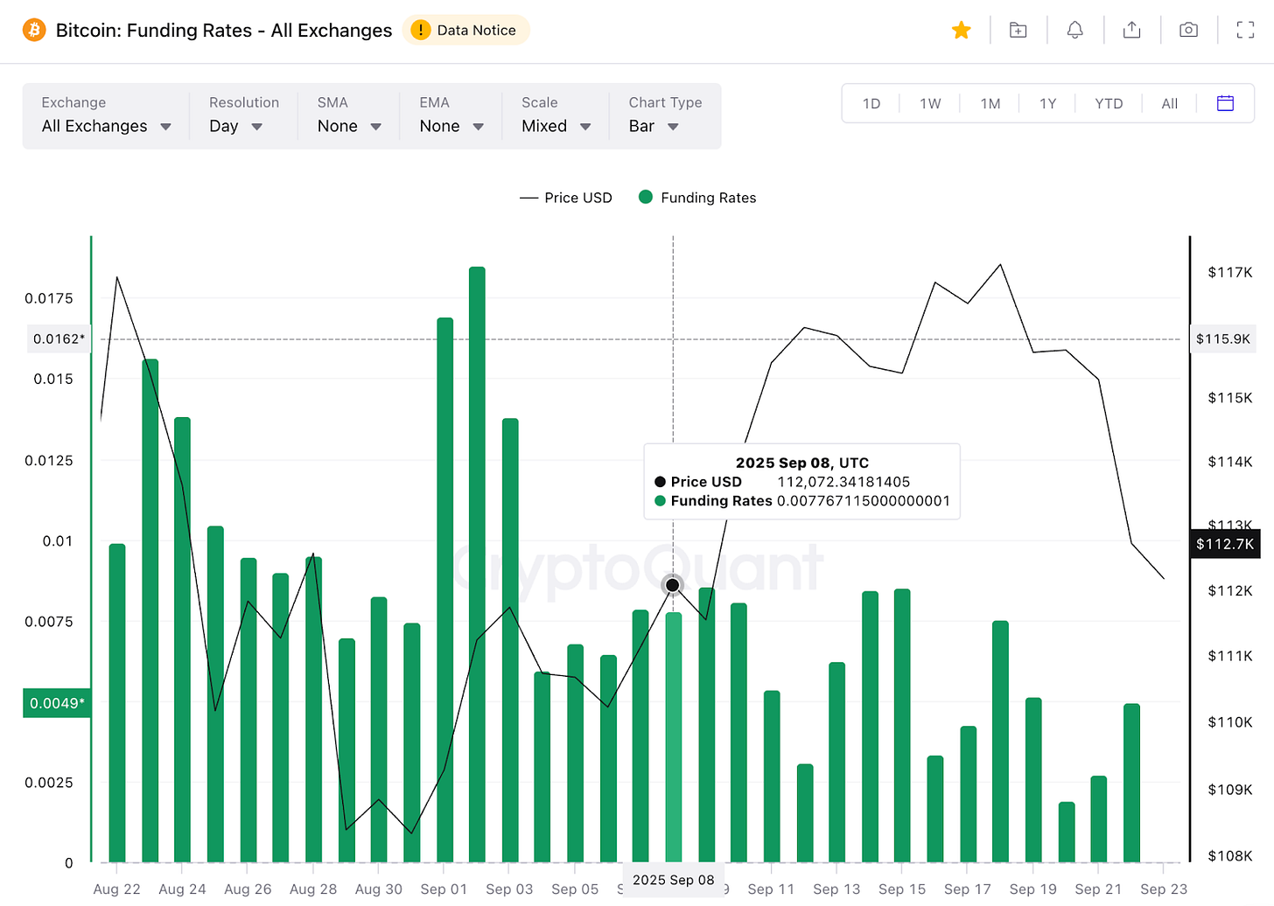Open the SMA dropdown
This screenshot has height=906, width=1274.
tap(348, 115)
